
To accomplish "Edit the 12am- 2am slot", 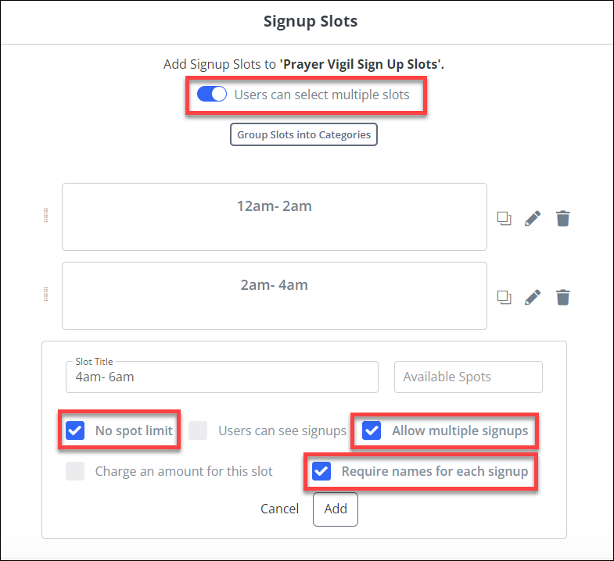I will coord(533,219).
